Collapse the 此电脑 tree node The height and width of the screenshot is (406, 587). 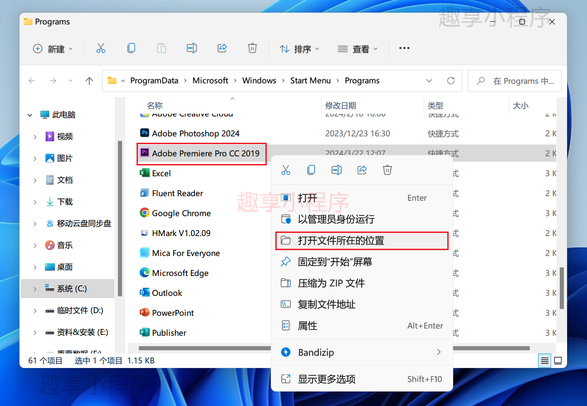(30, 115)
